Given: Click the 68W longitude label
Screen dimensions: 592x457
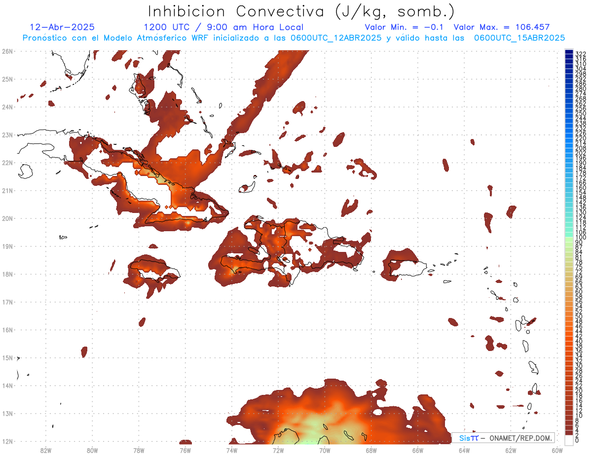Looking at the screenshot, I should [371, 450].
